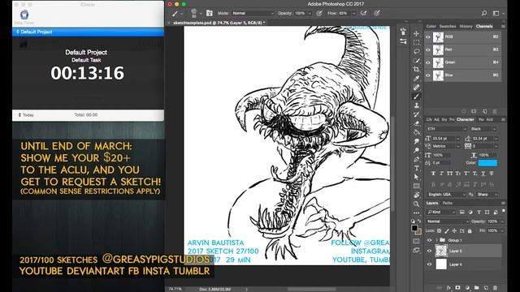Open the layer blend mode dropdown
The width and height of the screenshot is (520, 292).
(x=447, y=221)
